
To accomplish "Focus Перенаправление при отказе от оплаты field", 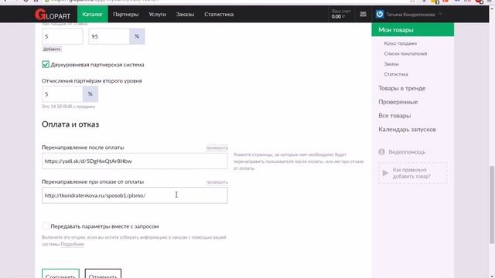I will pyautogui.click(x=135, y=195).
